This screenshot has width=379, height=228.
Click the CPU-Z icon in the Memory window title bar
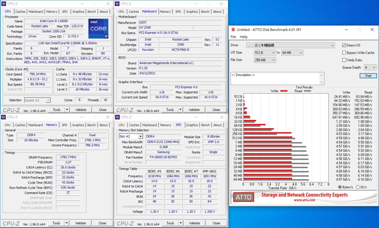click(3, 117)
